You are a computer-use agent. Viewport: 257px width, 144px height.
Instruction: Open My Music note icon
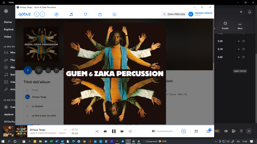(71, 14)
